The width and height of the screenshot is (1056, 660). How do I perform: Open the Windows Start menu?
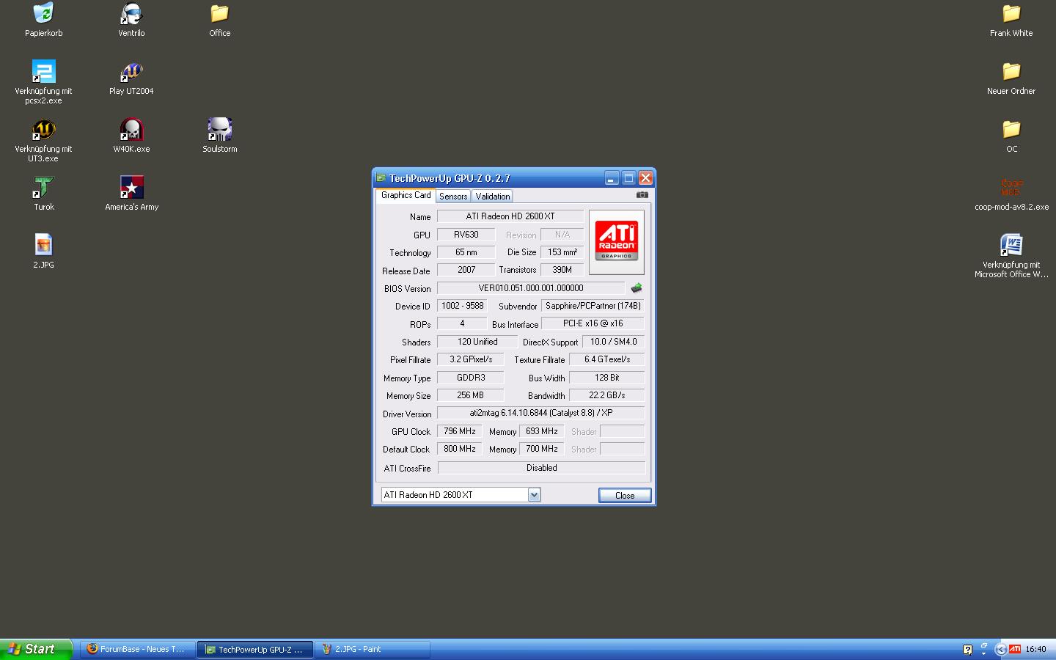[x=36, y=649]
